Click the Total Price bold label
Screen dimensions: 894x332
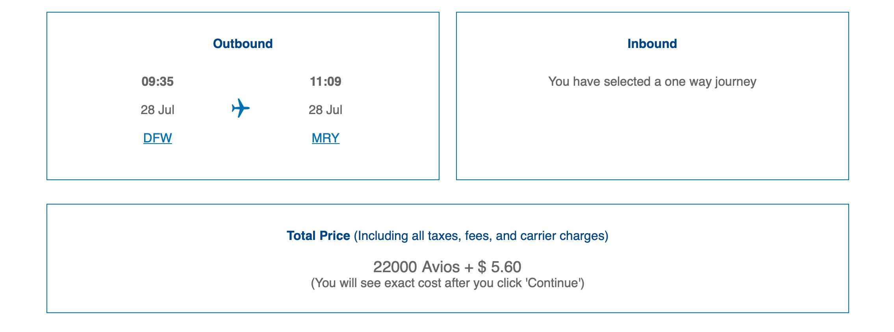(318, 236)
